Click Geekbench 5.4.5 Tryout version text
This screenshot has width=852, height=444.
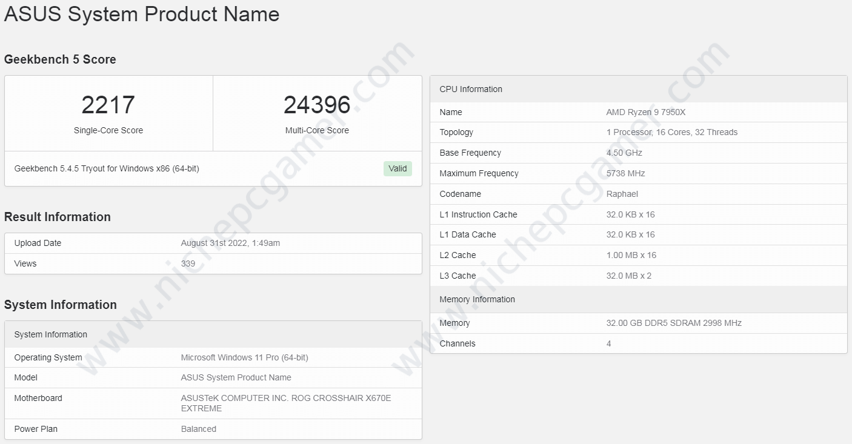pyautogui.click(x=107, y=168)
